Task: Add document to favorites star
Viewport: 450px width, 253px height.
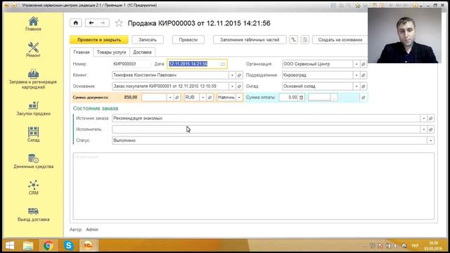Action: 119,23
